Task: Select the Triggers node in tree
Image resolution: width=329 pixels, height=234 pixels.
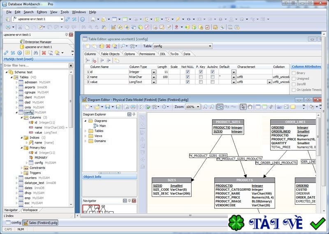Action: tap(35, 173)
